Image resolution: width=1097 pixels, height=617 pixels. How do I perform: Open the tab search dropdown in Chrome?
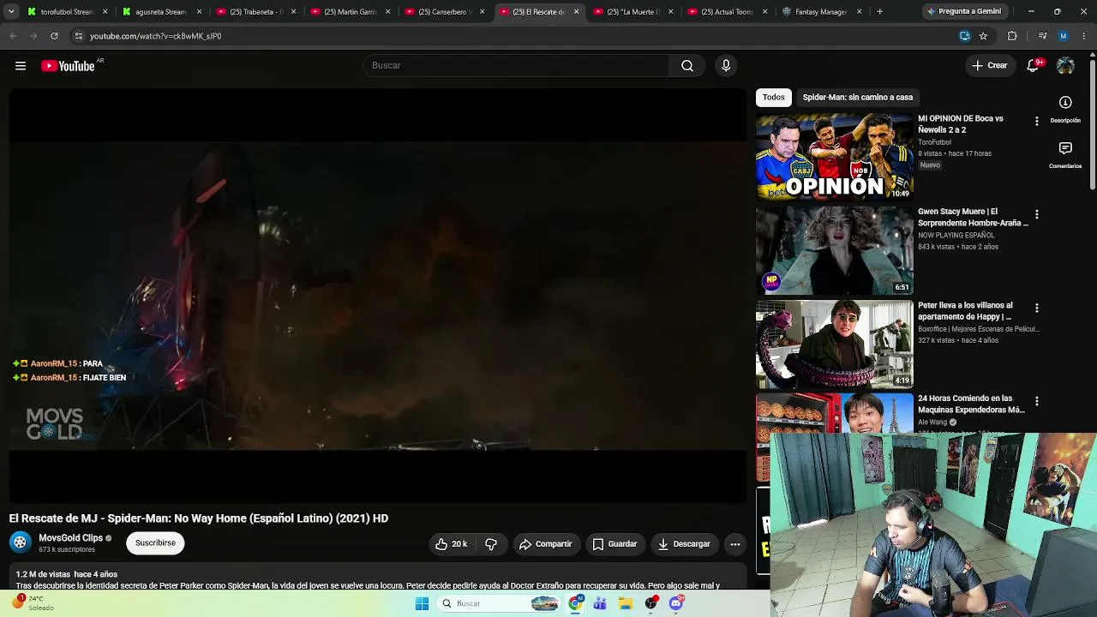click(x=10, y=12)
